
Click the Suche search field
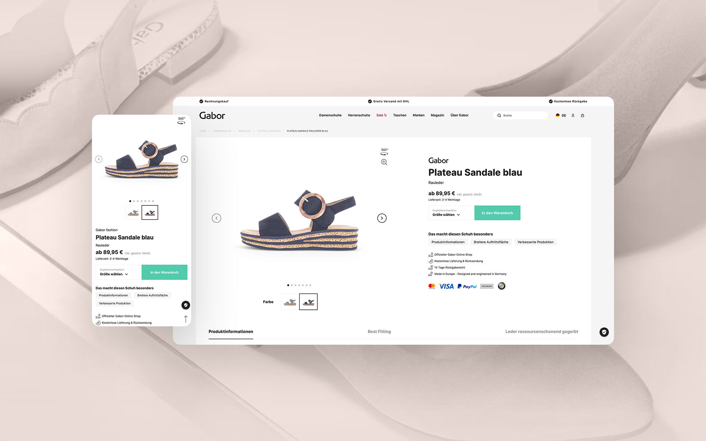(520, 115)
